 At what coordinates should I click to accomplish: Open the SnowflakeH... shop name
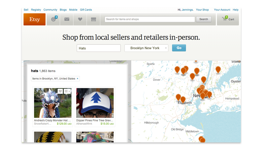(x=43, y=124)
